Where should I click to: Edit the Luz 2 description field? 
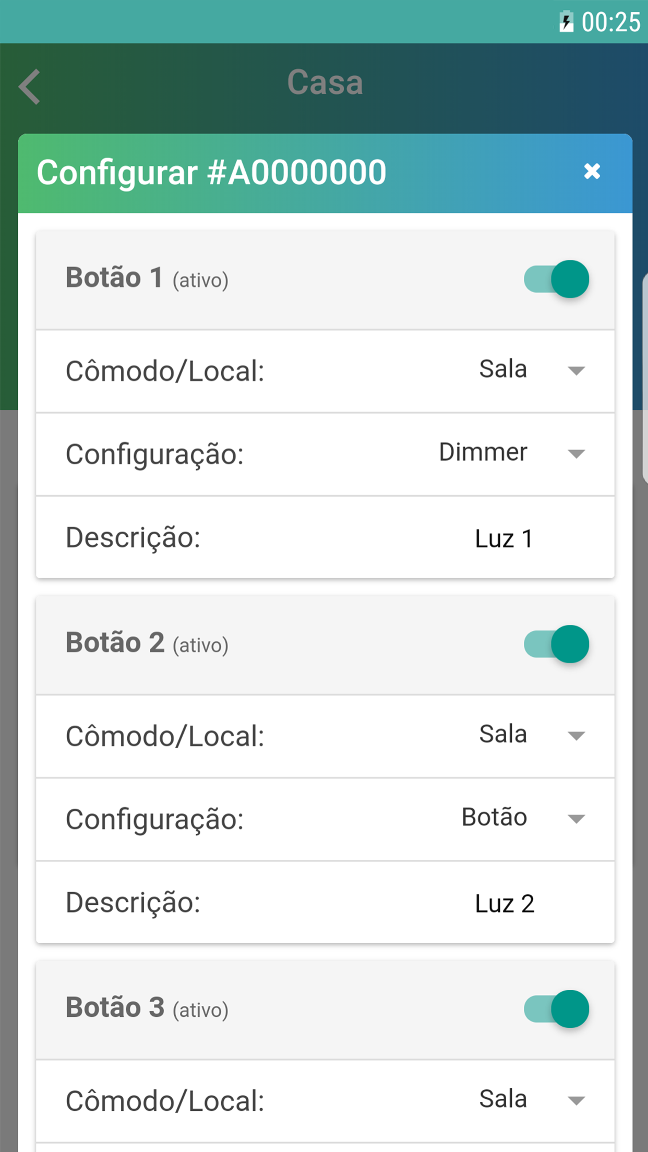[x=504, y=903]
